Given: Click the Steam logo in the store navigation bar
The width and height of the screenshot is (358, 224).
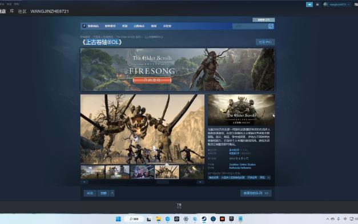Looking at the screenshot, I should pyautogui.click(x=85, y=26).
